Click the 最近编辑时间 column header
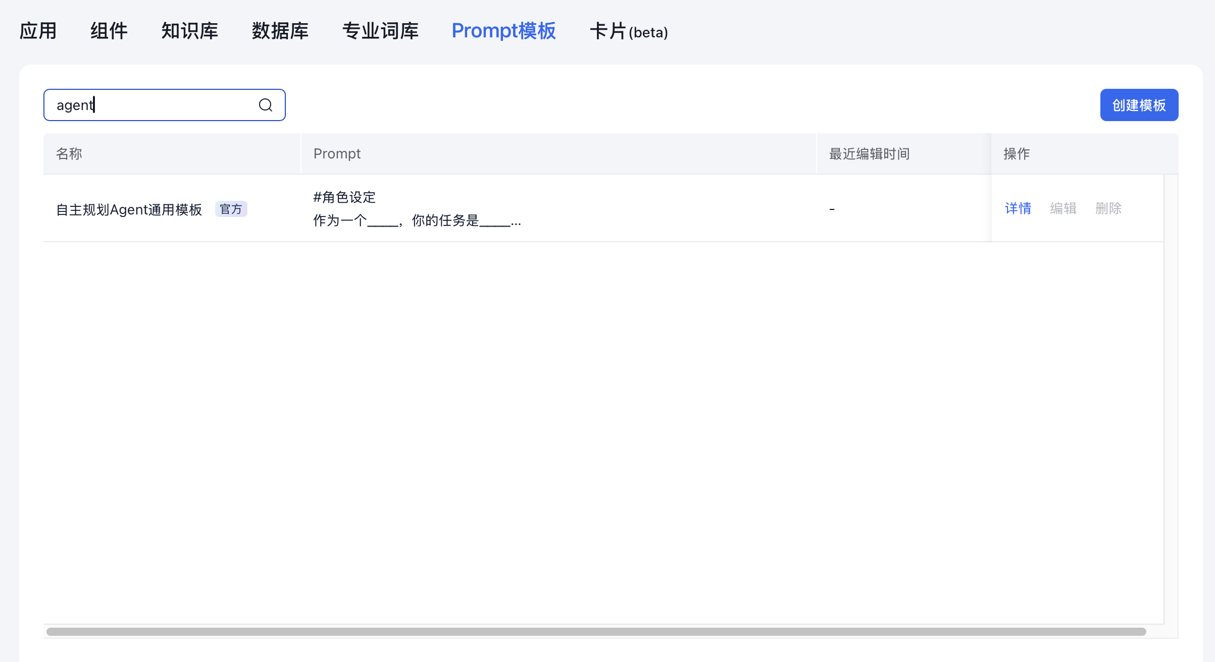The image size is (1215, 662). (x=904, y=153)
